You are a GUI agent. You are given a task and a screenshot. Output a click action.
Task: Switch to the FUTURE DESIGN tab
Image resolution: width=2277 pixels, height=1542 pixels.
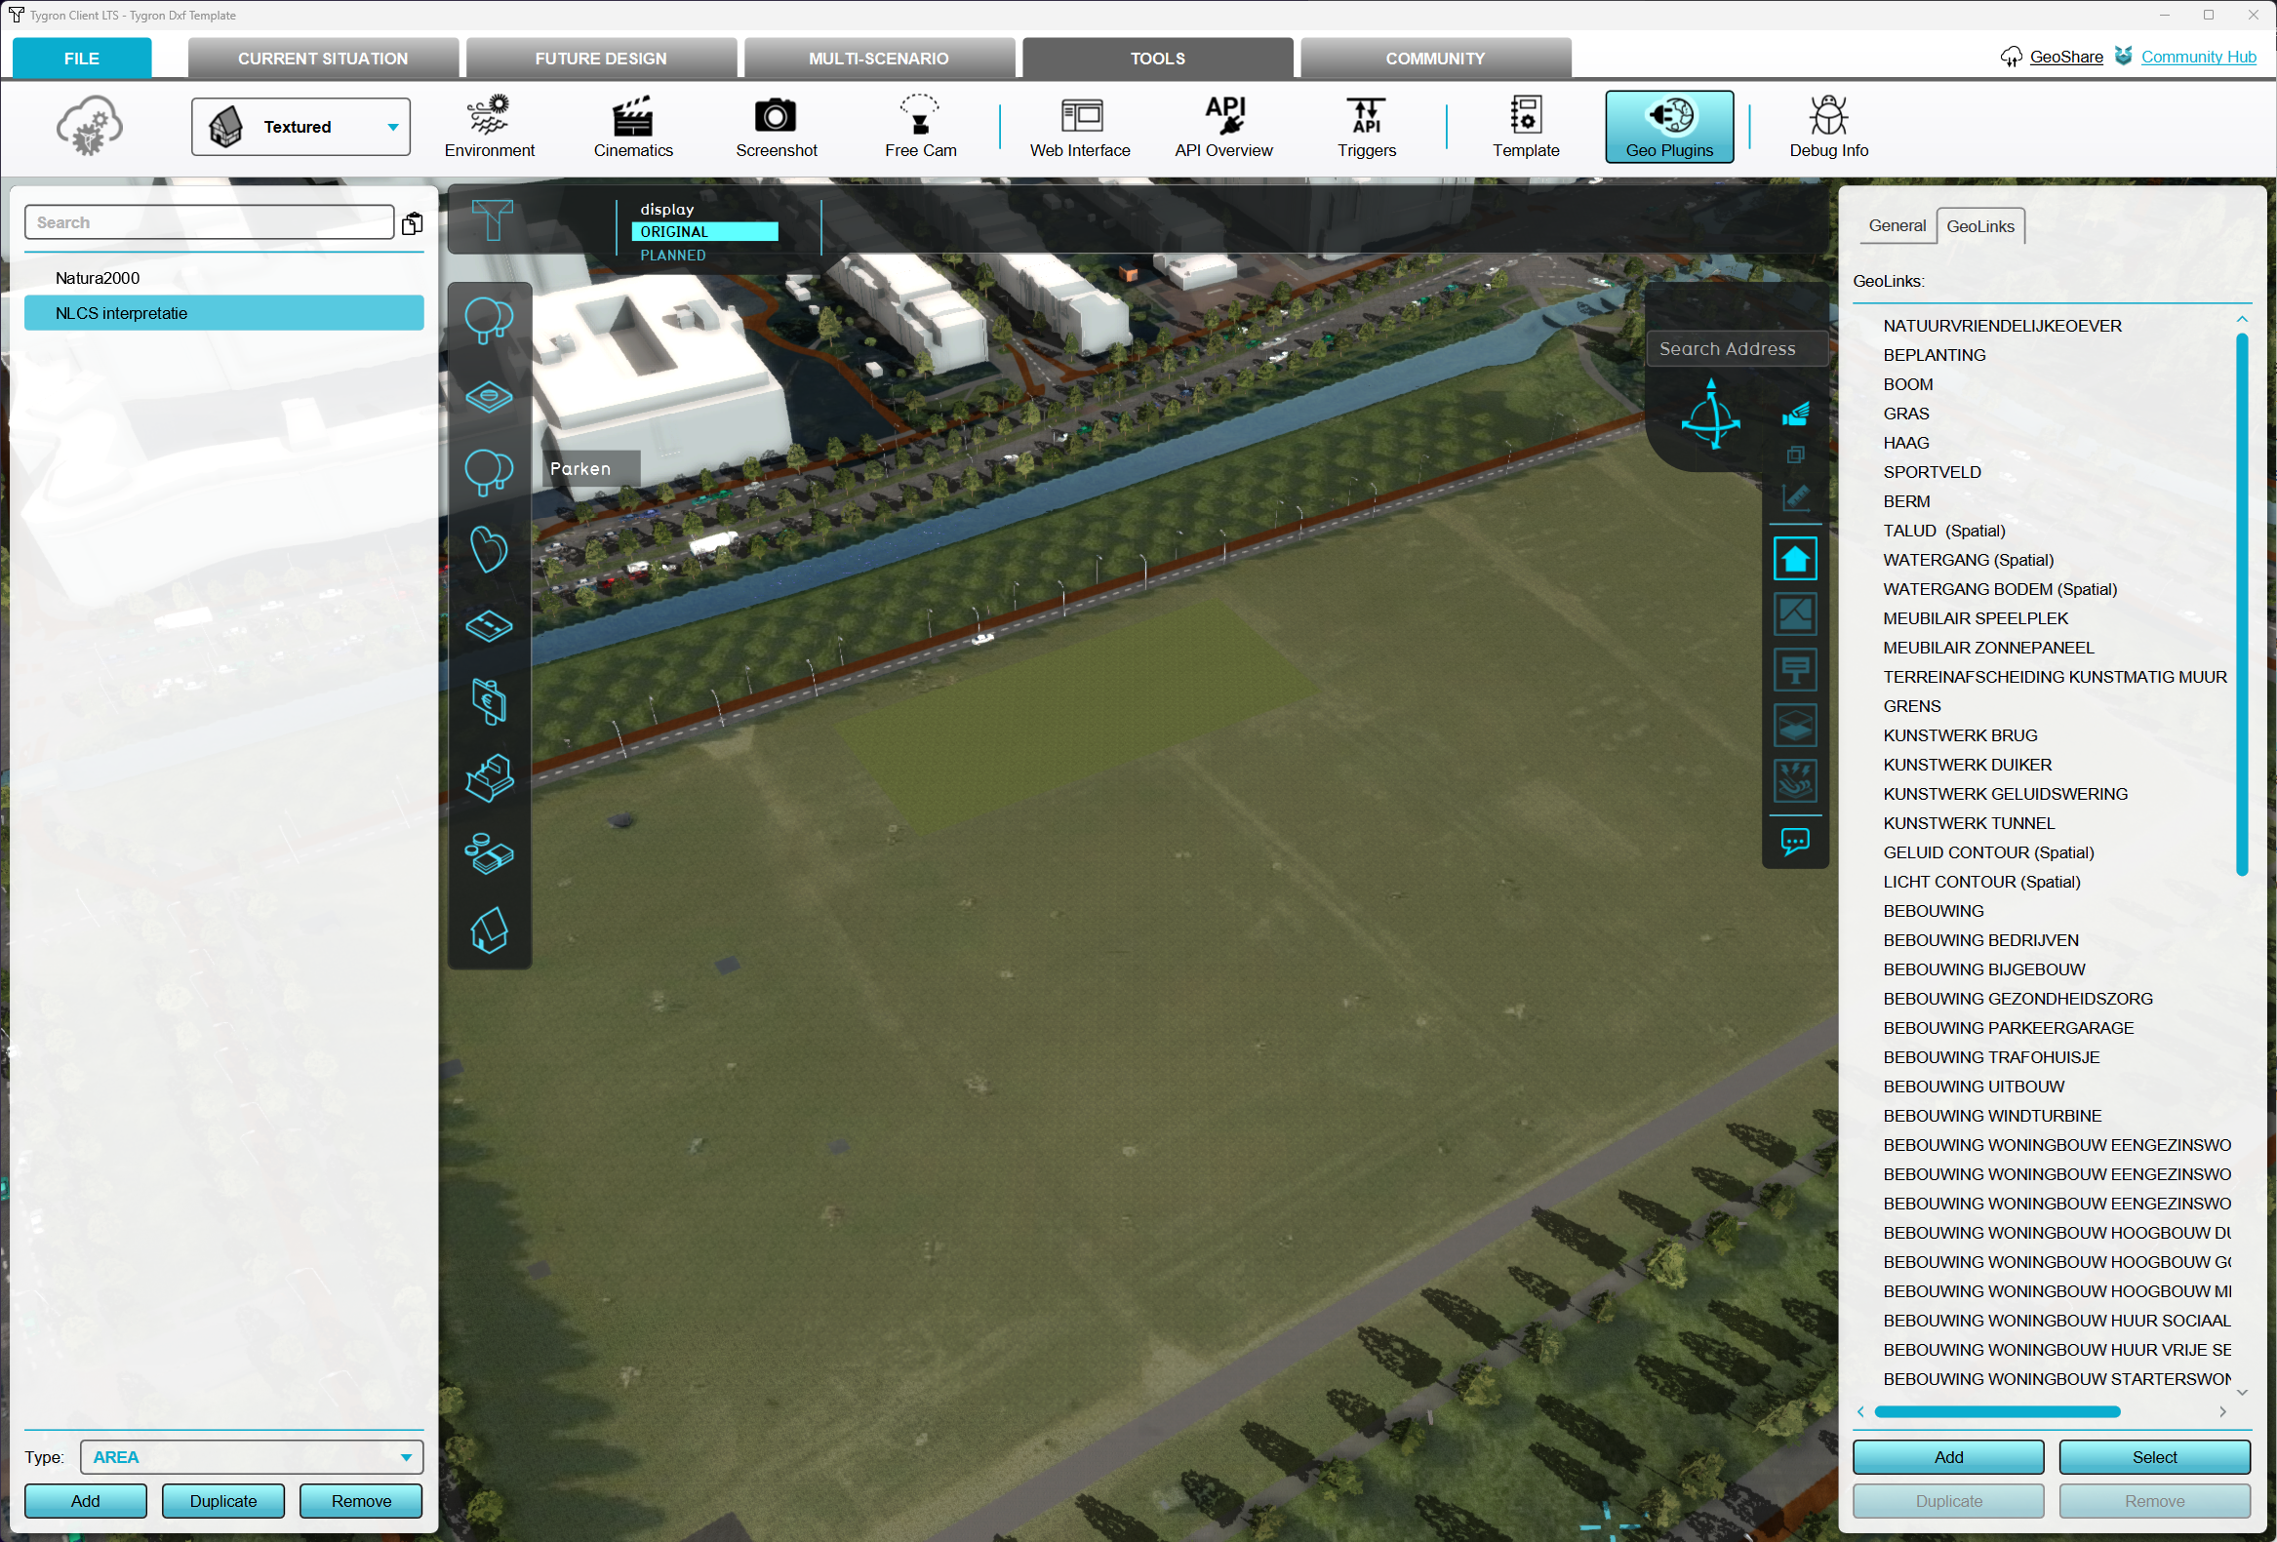[x=601, y=58]
